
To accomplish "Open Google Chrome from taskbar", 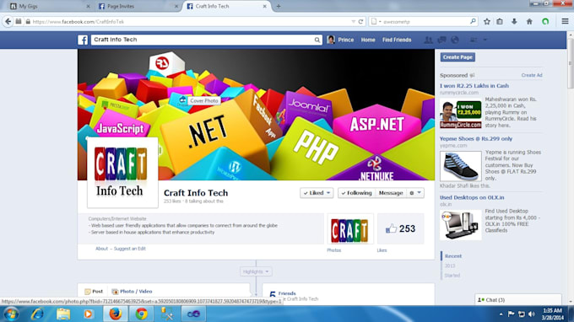I will 141,314.
